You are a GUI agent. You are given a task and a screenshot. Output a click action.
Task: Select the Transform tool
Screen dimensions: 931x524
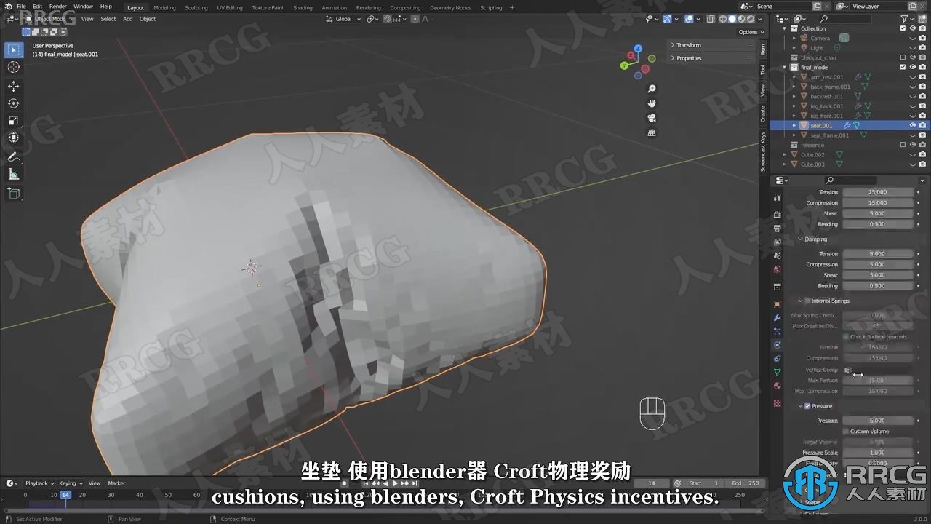pyautogui.click(x=13, y=138)
